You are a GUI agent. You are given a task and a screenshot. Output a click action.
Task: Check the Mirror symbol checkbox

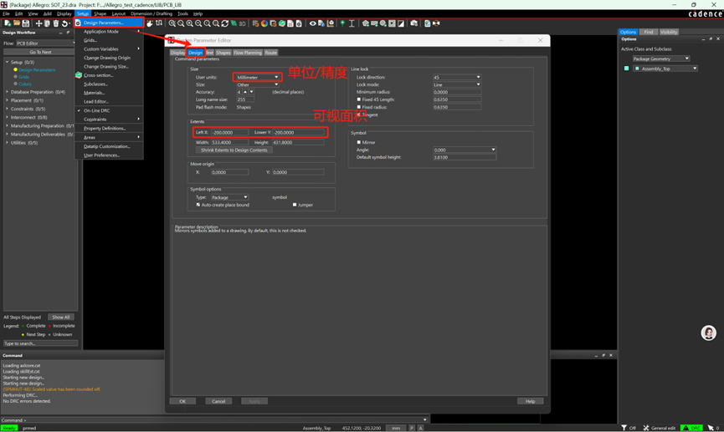(x=359, y=142)
